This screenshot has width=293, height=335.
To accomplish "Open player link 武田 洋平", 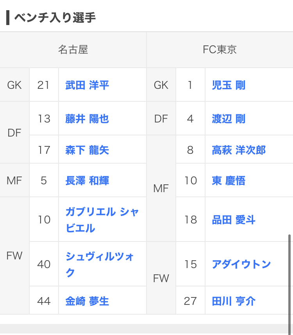I will 87,85.
